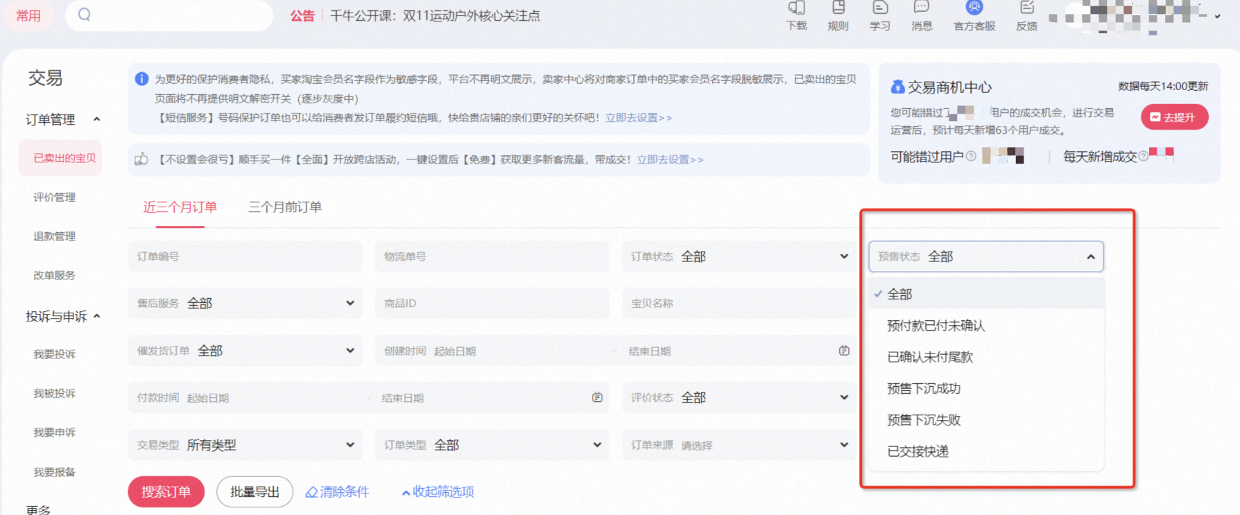
Task: Click the 去提升 button
Action: (x=1174, y=117)
